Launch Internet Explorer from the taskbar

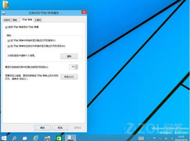36,138
